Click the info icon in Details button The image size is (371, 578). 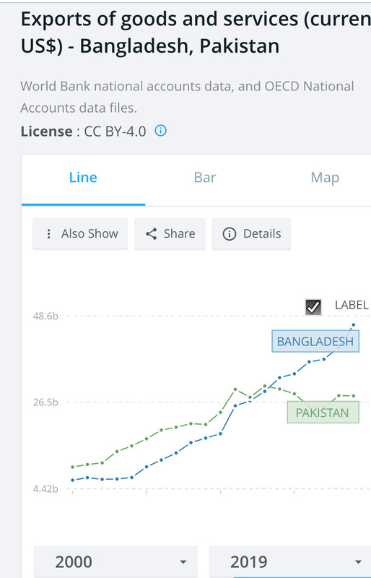click(x=229, y=233)
